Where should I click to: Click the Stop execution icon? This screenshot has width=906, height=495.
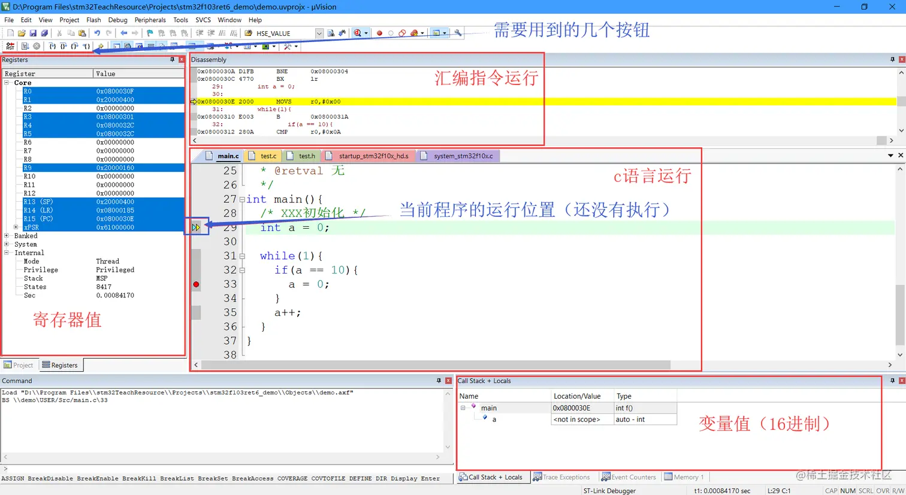click(x=37, y=46)
